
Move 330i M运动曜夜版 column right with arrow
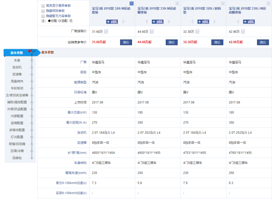click(169, 22)
